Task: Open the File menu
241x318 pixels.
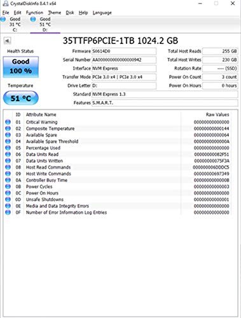Action: [6, 13]
